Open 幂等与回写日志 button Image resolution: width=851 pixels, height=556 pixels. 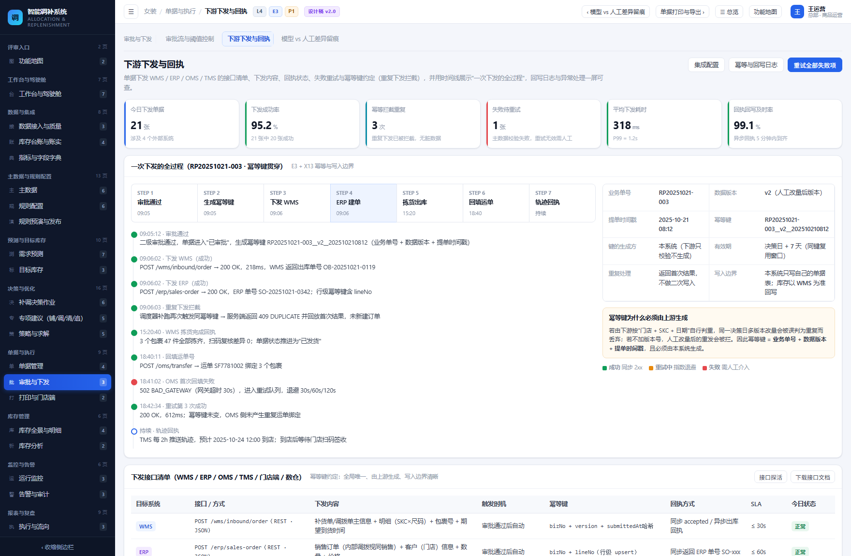point(756,65)
